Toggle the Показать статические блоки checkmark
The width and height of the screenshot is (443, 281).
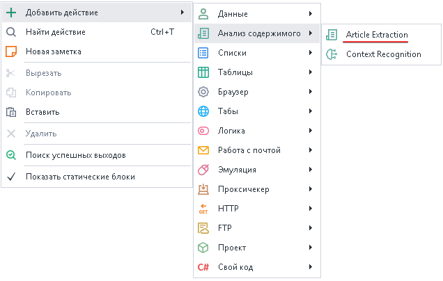click(x=11, y=177)
